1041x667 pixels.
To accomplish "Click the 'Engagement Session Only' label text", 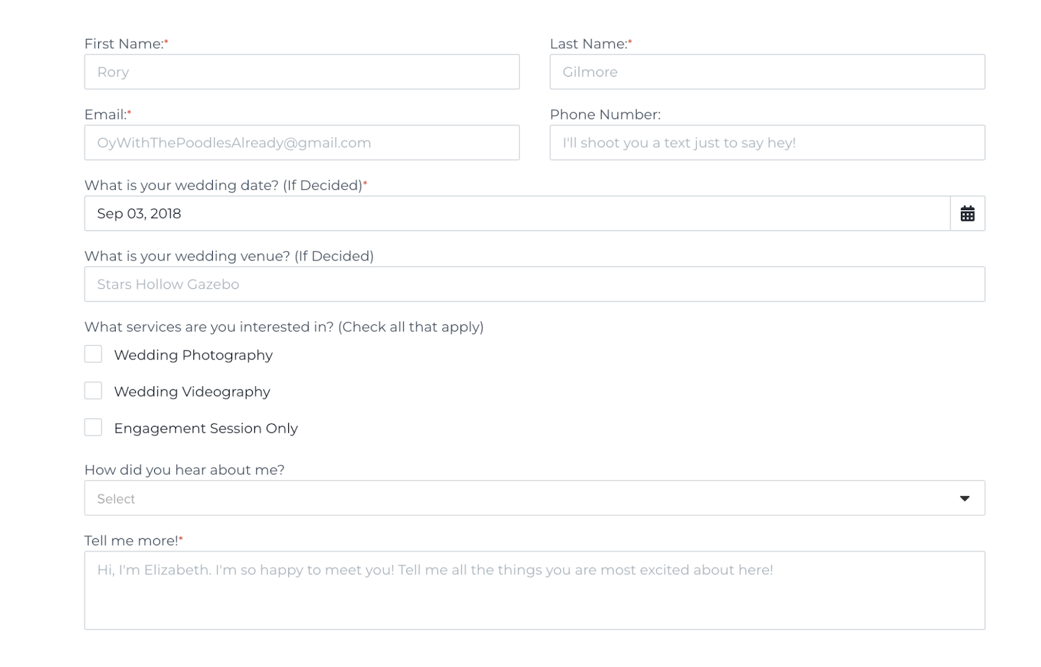I will (x=206, y=428).
